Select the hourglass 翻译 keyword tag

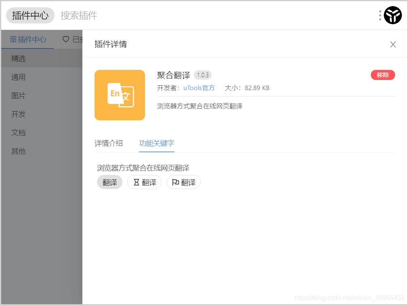click(x=144, y=182)
